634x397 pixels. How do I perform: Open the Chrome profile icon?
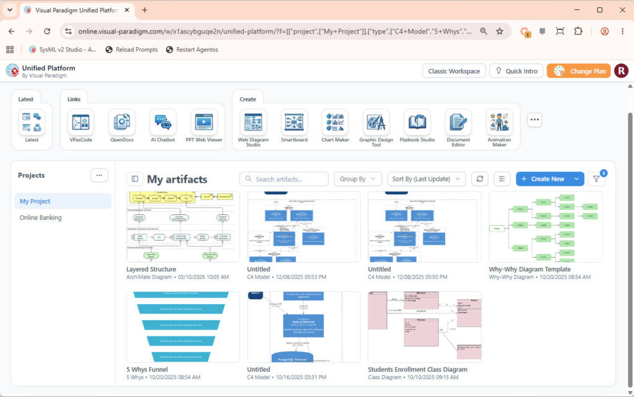(x=604, y=31)
